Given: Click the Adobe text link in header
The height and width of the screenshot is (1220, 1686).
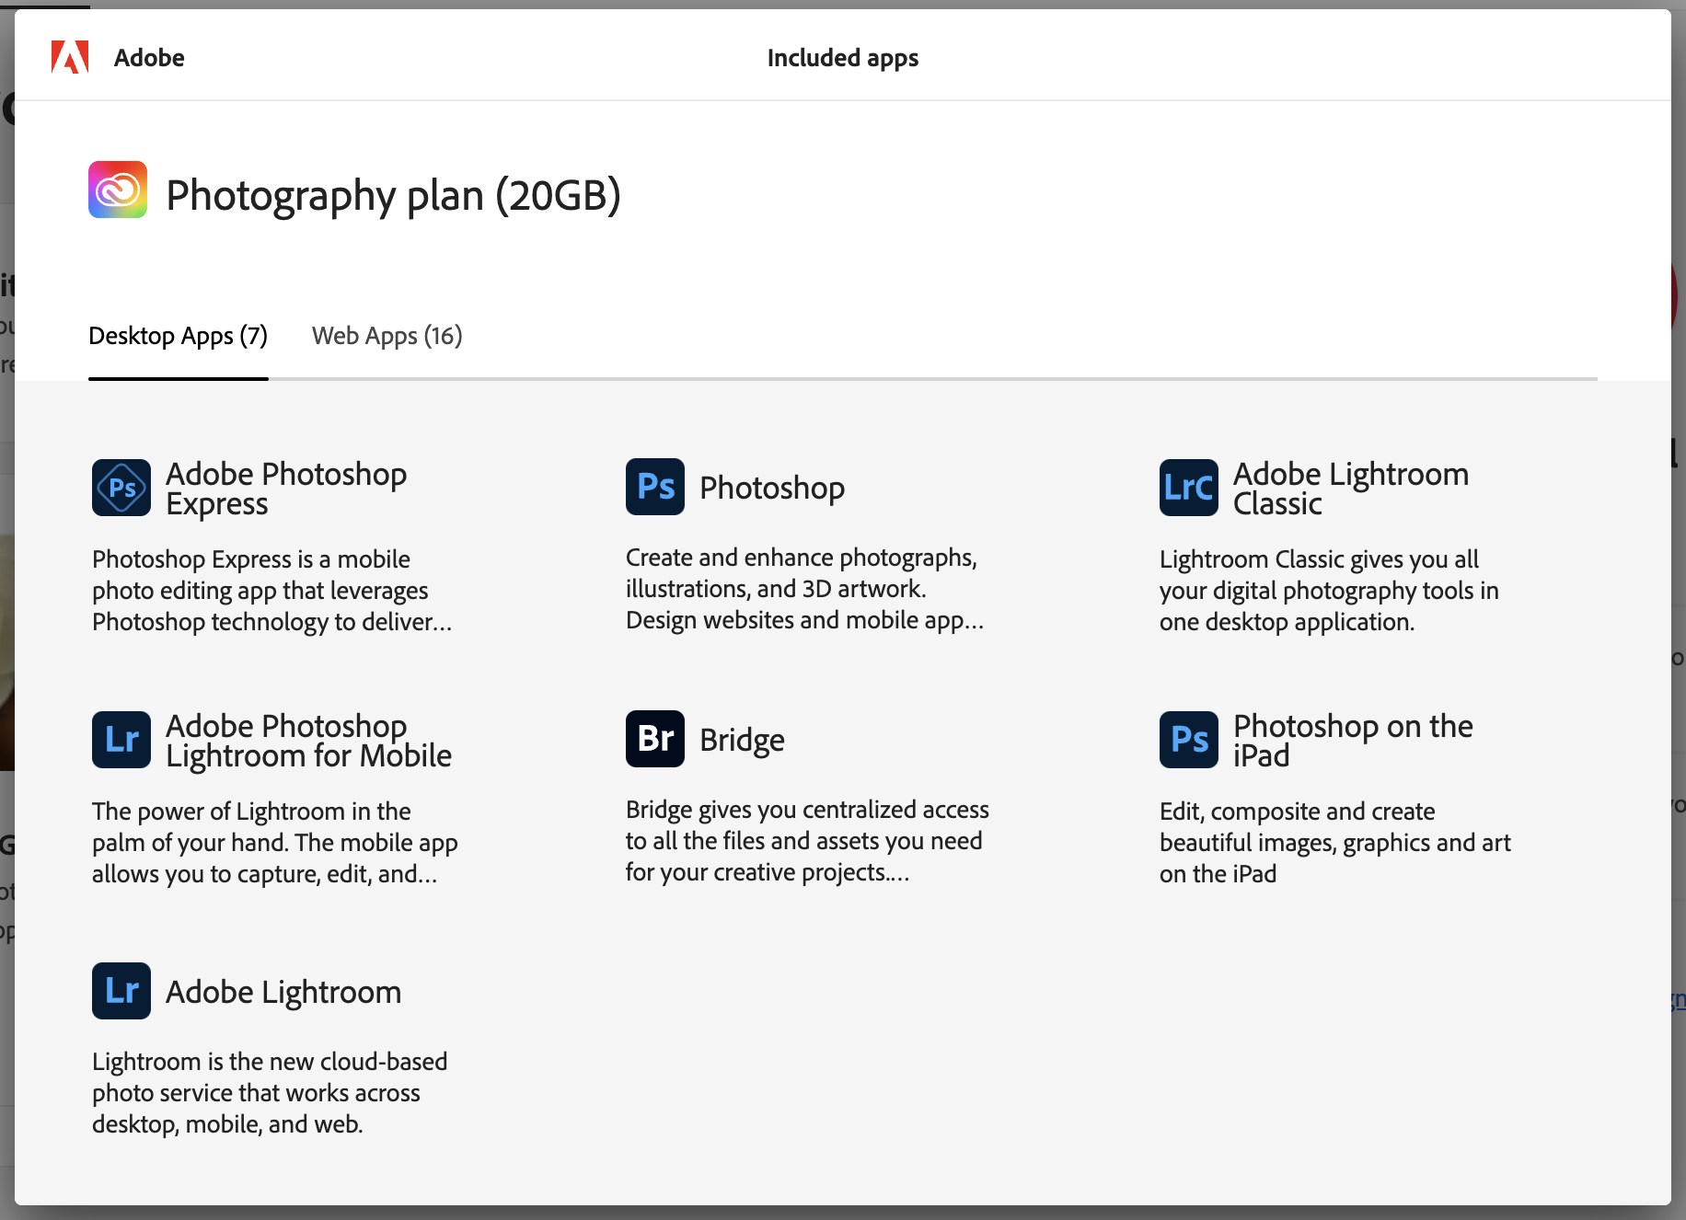Looking at the screenshot, I should 149,57.
